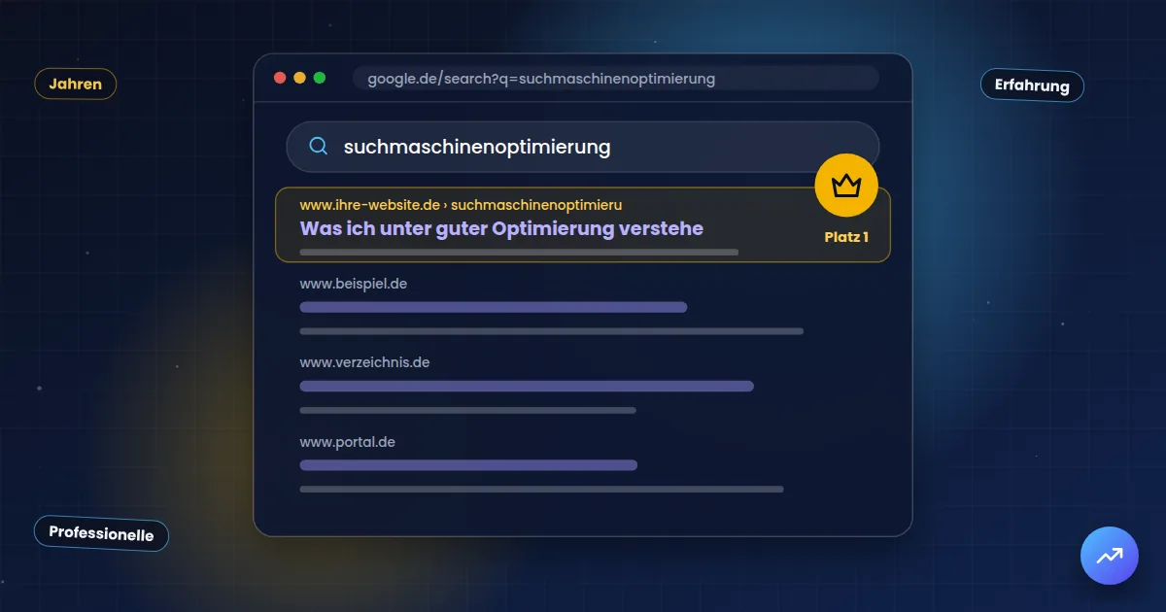This screenshot has height=612, width=1166.
Task: Click the www.portal.de result
Action: [347, 442]
